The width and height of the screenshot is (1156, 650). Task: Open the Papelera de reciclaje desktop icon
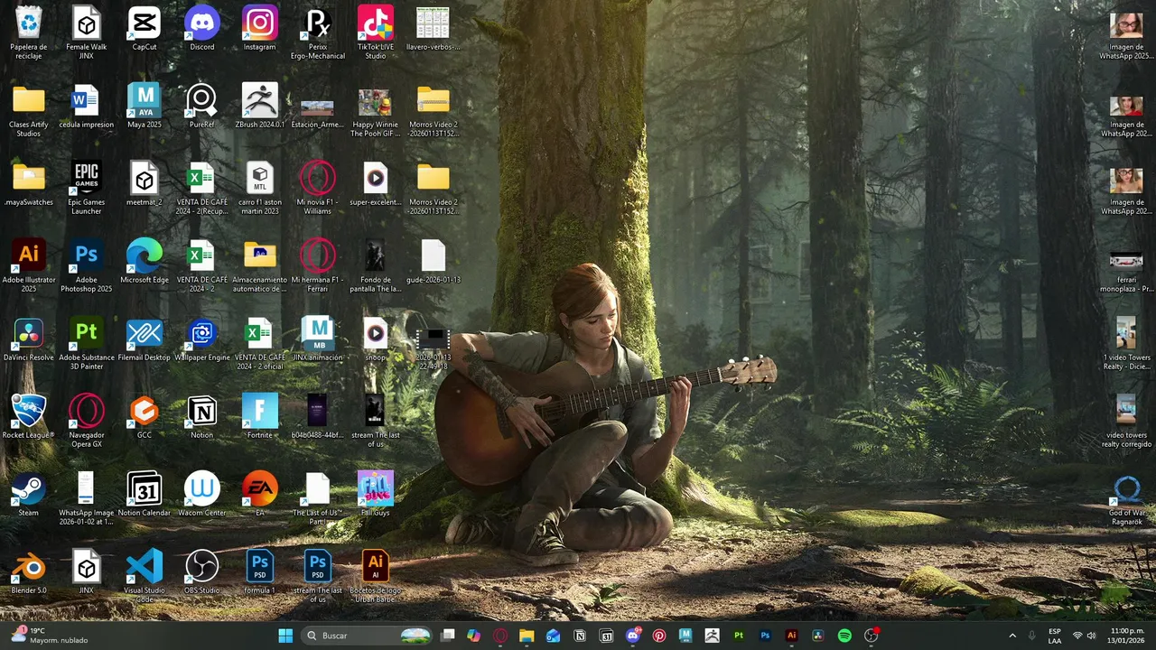pos(29,32)
